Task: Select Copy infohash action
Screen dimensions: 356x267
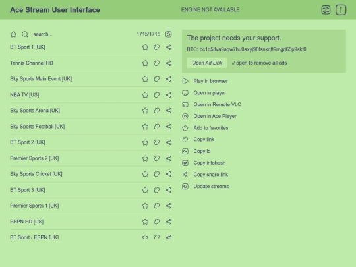Action: [204, 163]
